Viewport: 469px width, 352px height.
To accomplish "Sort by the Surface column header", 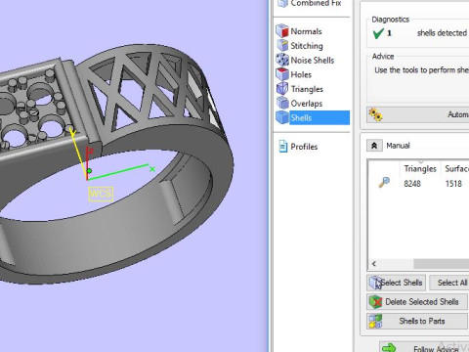I will point(456,168).
